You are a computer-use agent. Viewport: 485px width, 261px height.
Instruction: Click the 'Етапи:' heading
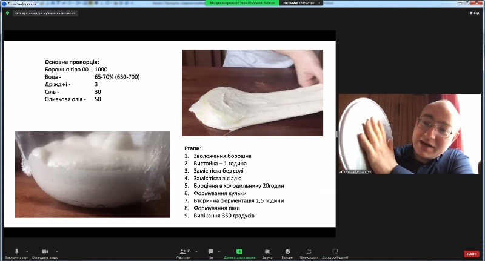(x=193, y=148)
